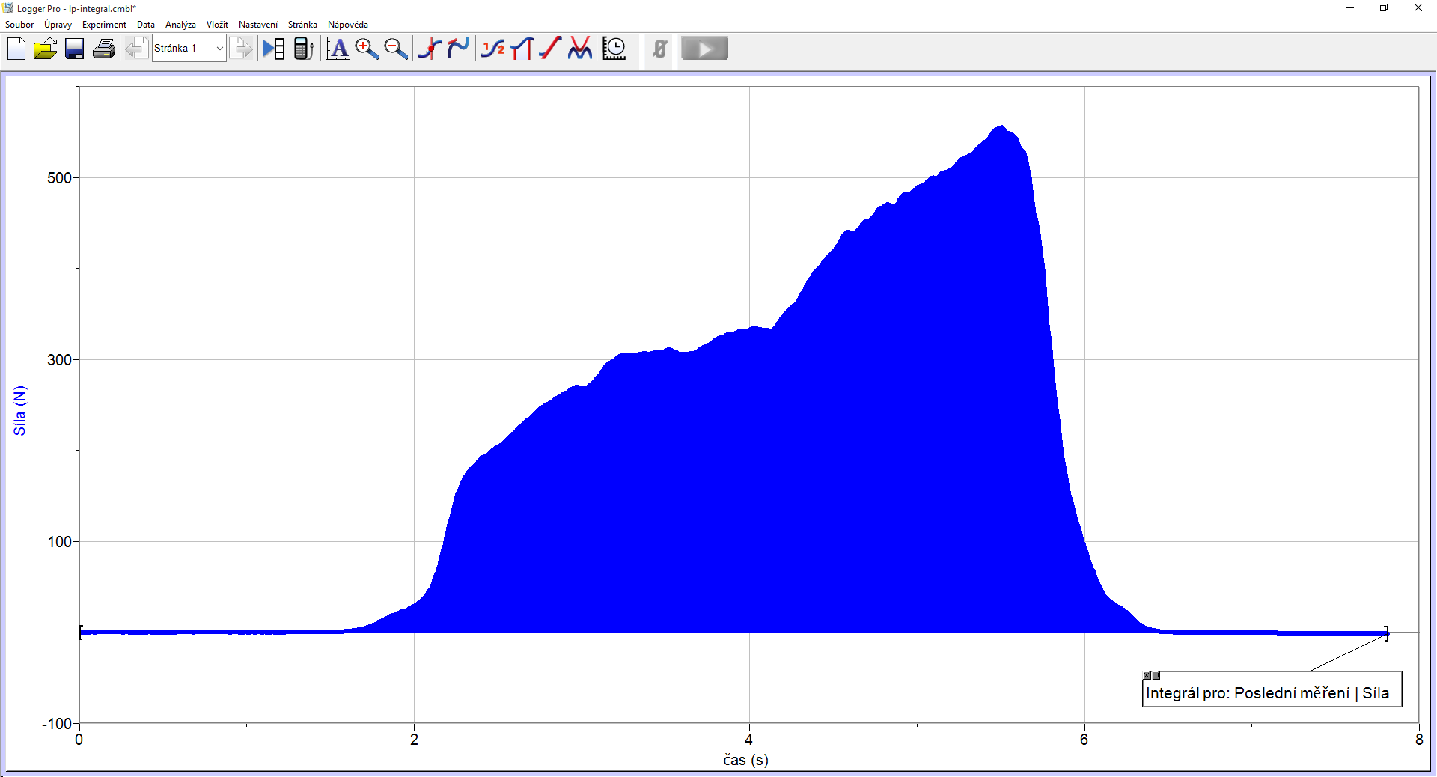Click the LabQuest sensor setup icon

coord(303,49)
